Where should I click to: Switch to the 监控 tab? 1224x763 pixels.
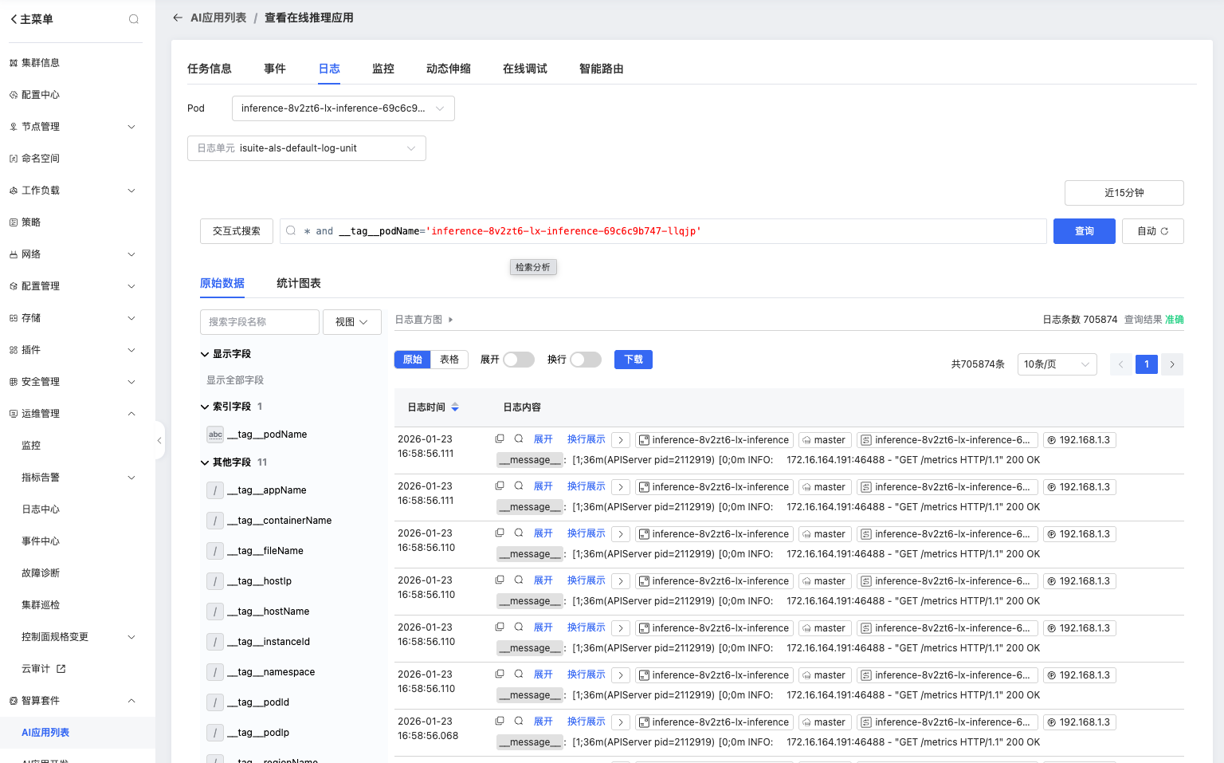tap(382, 69)
